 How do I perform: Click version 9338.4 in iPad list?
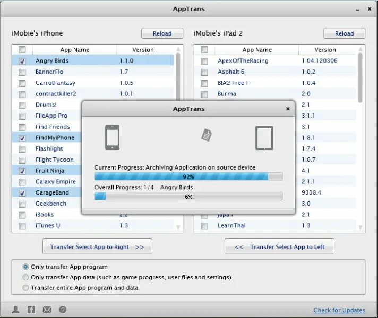pyautogui.click(x=311, y=192)
